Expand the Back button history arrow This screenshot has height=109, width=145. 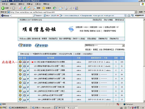pyautogui.click(x=10, y=8)
